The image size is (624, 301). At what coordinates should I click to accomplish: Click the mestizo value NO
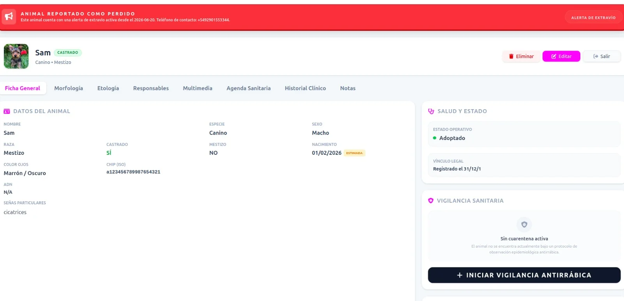click(x=213, y=153)
